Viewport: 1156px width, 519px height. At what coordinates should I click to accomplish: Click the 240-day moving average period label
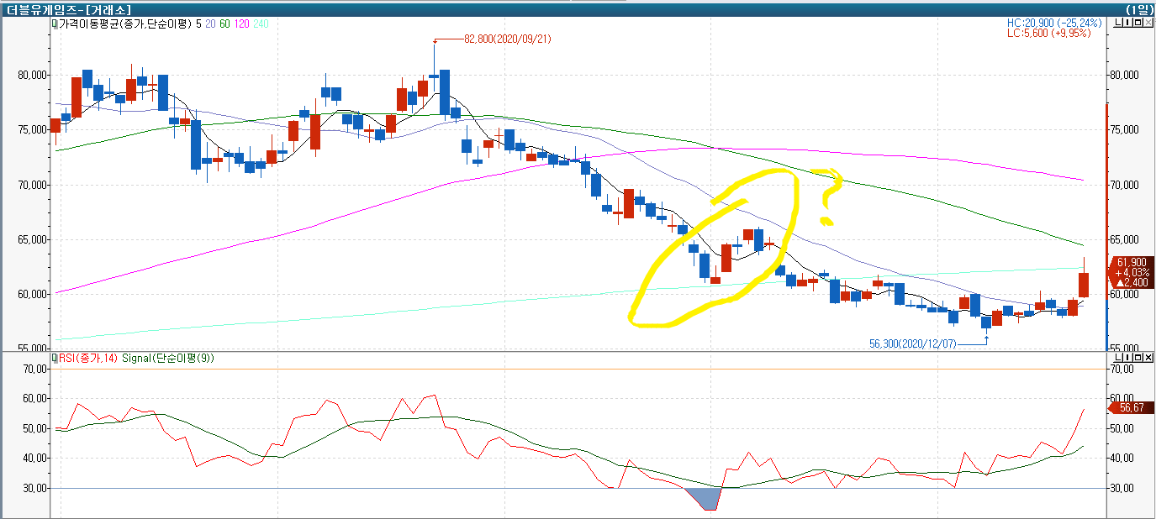(261, 24)
